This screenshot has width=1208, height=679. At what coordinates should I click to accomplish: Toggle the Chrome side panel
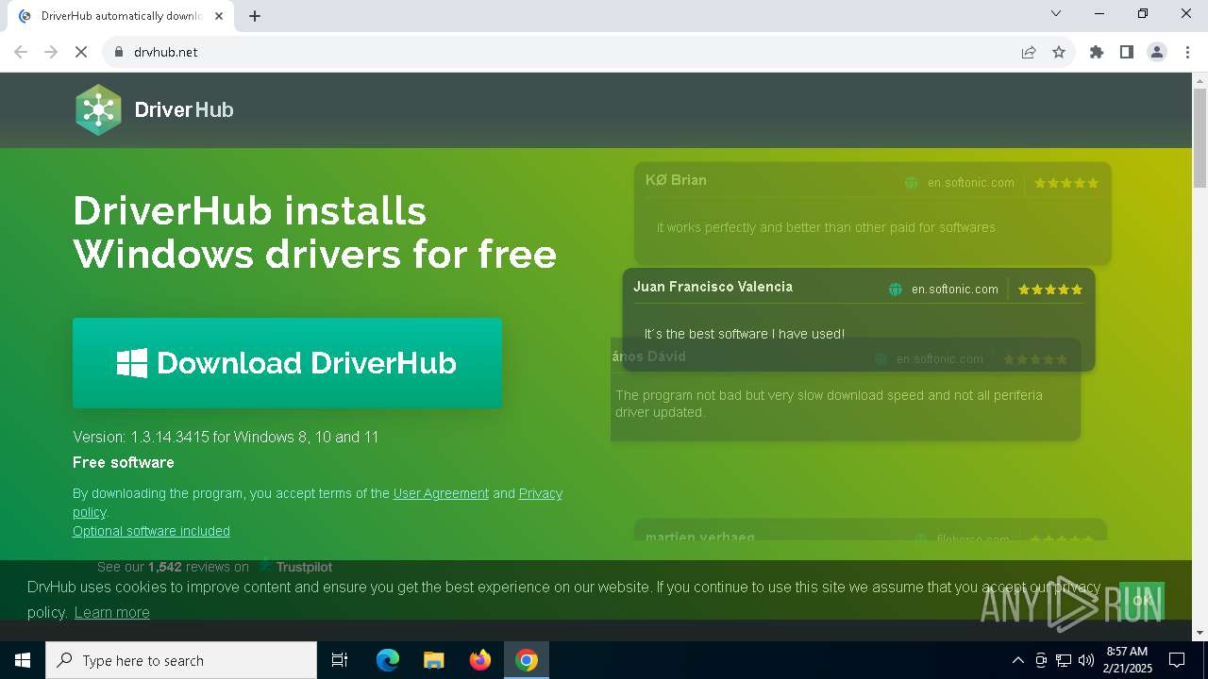pos(1127,52)
